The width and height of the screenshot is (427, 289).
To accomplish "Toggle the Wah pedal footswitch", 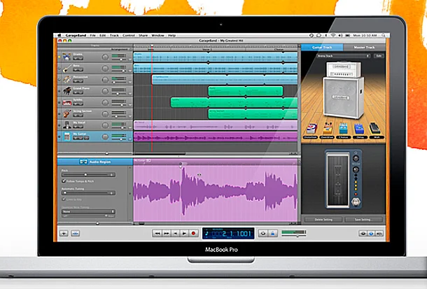I will (x=356, y=202).
